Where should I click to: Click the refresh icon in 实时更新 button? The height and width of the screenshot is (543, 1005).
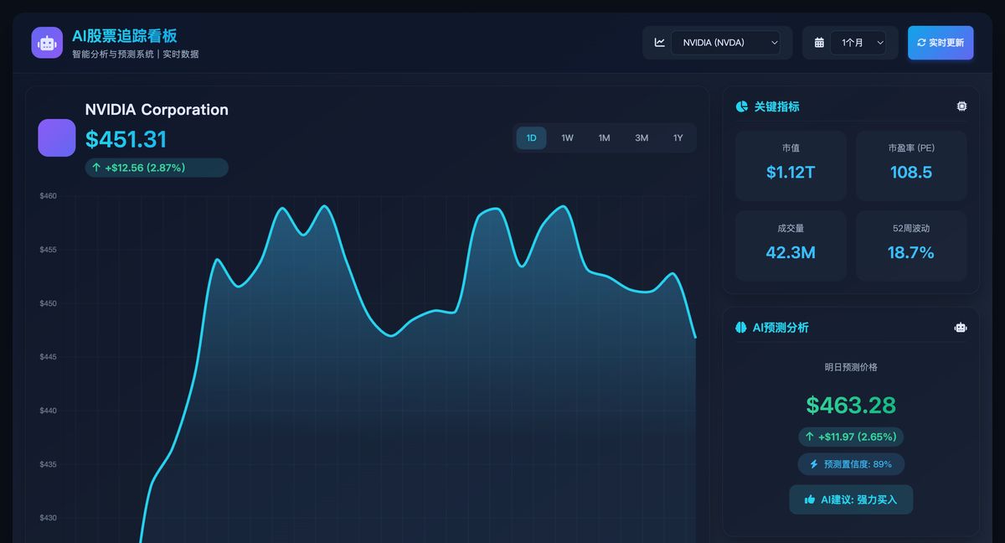(x=923, y=42)
